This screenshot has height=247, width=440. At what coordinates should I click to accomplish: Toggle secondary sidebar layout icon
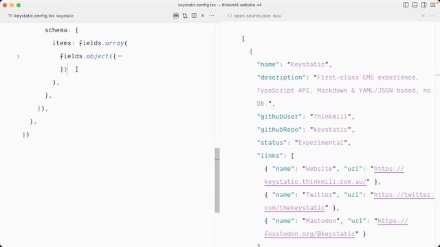[423, 5]
